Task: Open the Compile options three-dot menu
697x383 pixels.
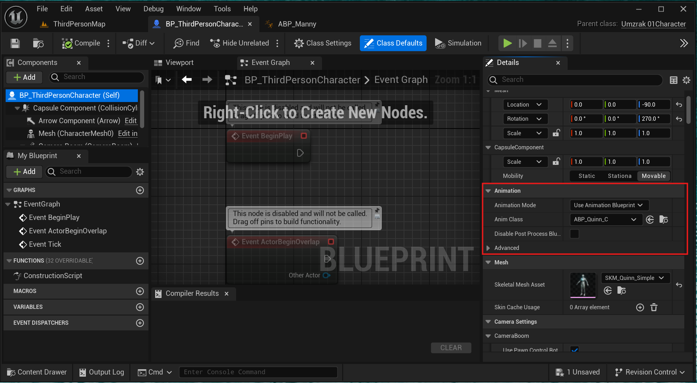Action: pyautogui.click(x=109, y=43)
